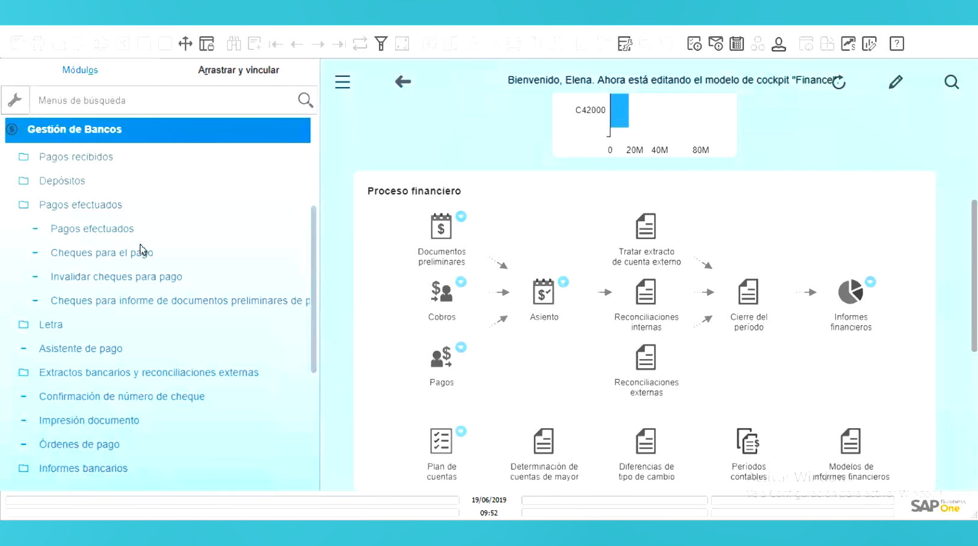
Task: Open the help question mark icon
Action: pyautogui.click(x=896, y=44)
